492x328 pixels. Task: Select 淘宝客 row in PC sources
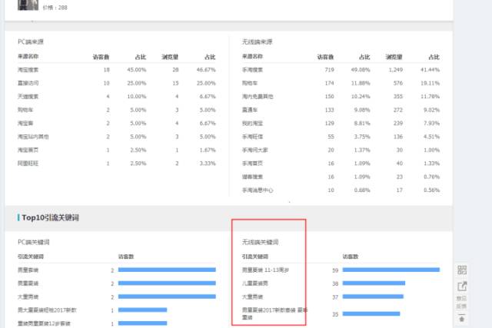click(x=117, y=123)
